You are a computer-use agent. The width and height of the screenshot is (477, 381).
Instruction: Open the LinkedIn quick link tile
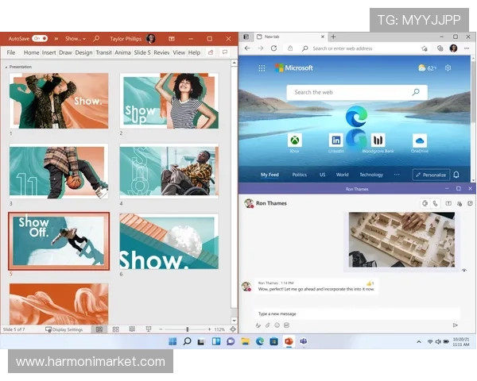coord(336,140)
